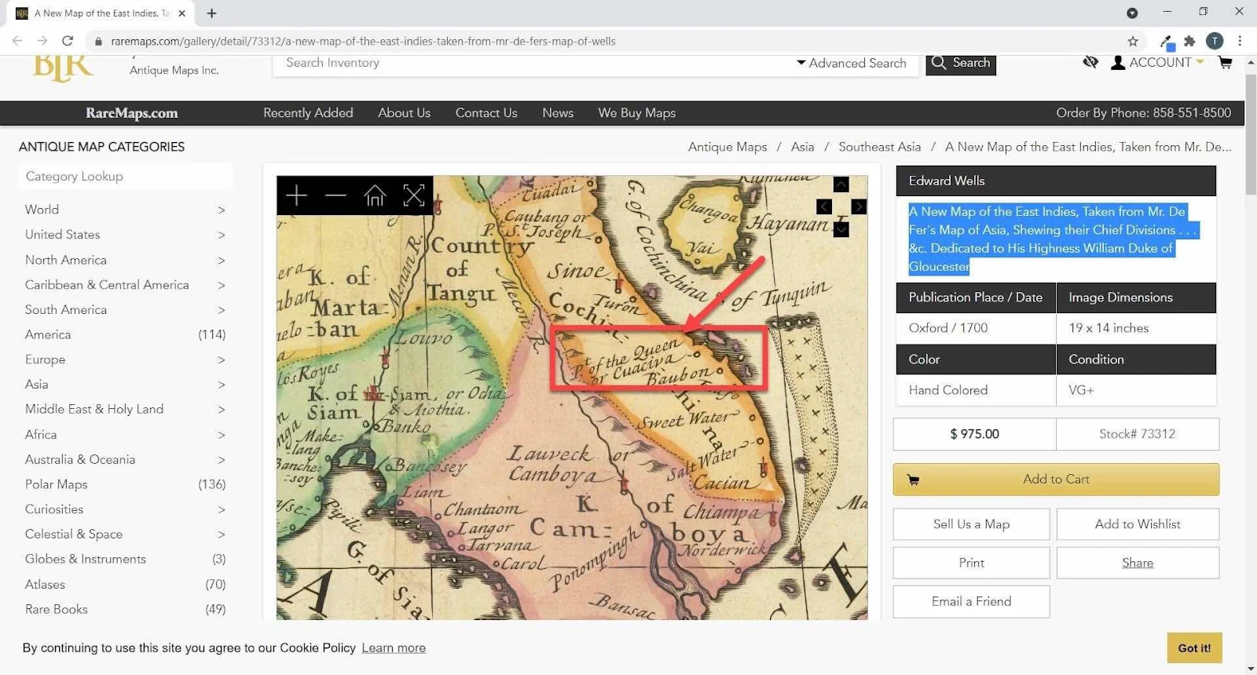Bookmark this page with star icon
Viewport: 1257px width, 675px height.
click(x=1133, y=41)
